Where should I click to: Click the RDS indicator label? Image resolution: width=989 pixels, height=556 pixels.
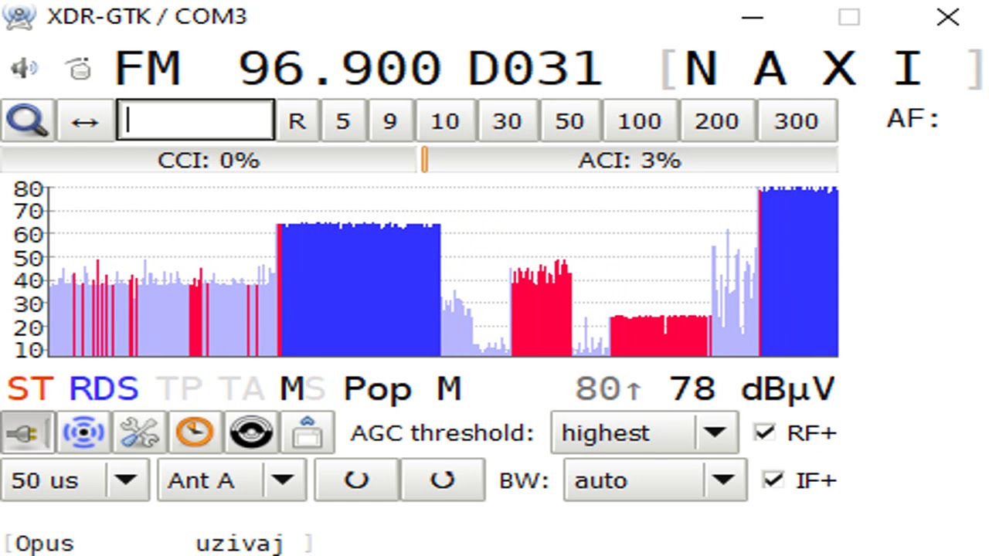pos(104,389)
